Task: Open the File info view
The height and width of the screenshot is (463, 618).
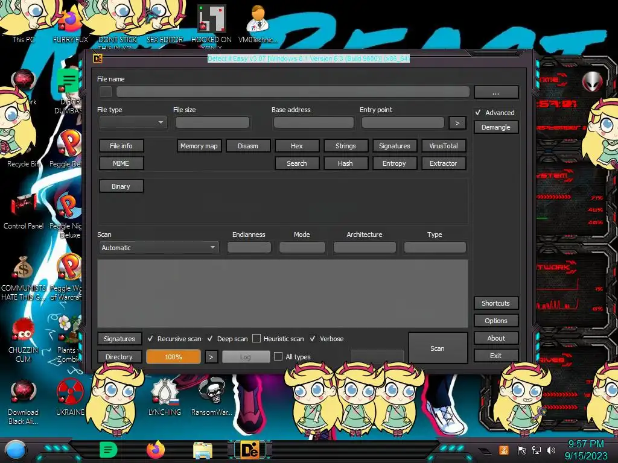Action: click(121, 146)
